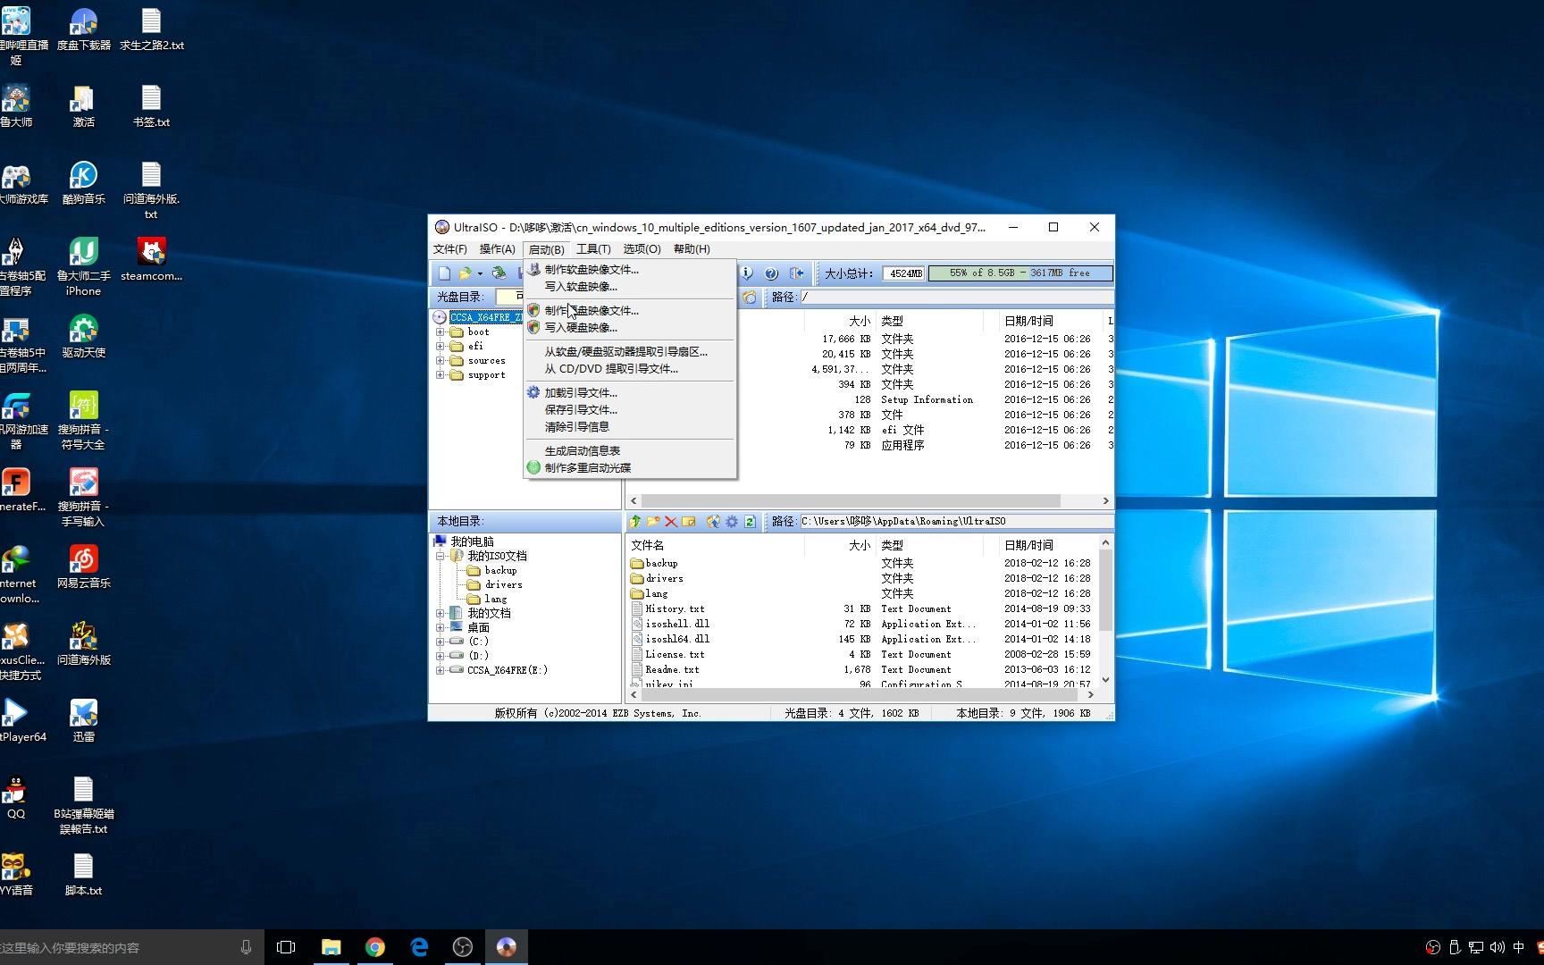
Task: Open File Explorer from the taskbar
Action: tap(331, 947)
